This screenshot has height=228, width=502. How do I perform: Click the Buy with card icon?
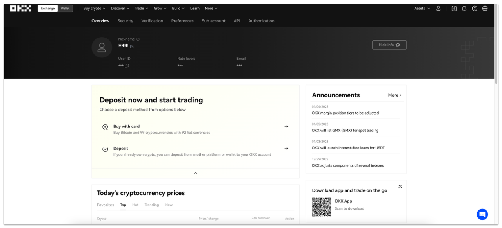coord(105,127)
